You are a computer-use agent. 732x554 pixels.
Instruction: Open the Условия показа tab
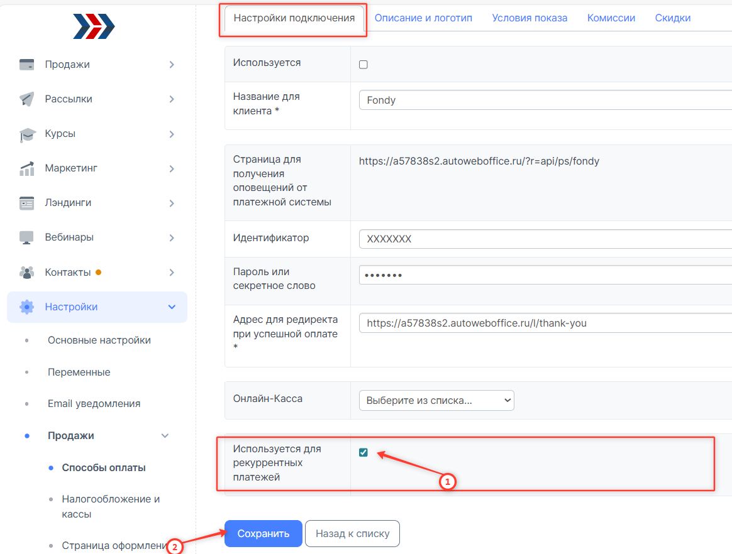click(530, 18)
